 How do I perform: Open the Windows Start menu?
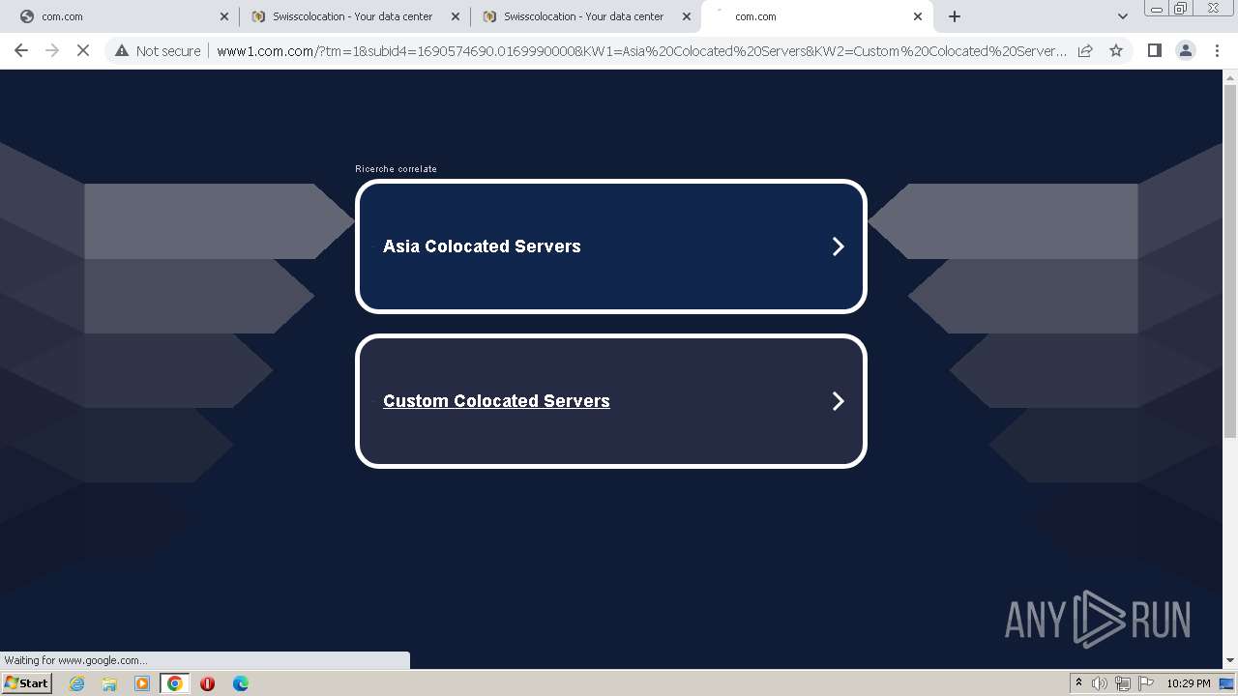tap(27, 683)
